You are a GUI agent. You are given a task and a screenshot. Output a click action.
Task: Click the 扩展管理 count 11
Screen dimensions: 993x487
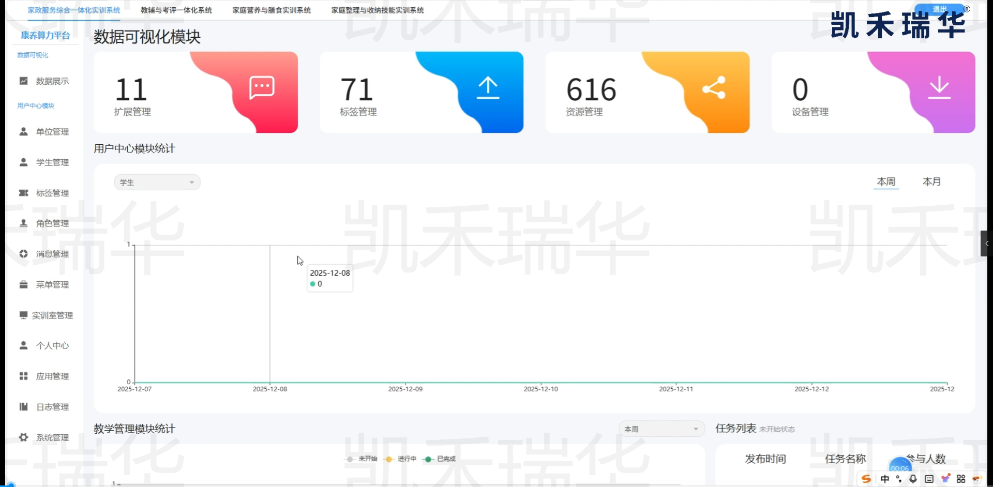(131, 89)
